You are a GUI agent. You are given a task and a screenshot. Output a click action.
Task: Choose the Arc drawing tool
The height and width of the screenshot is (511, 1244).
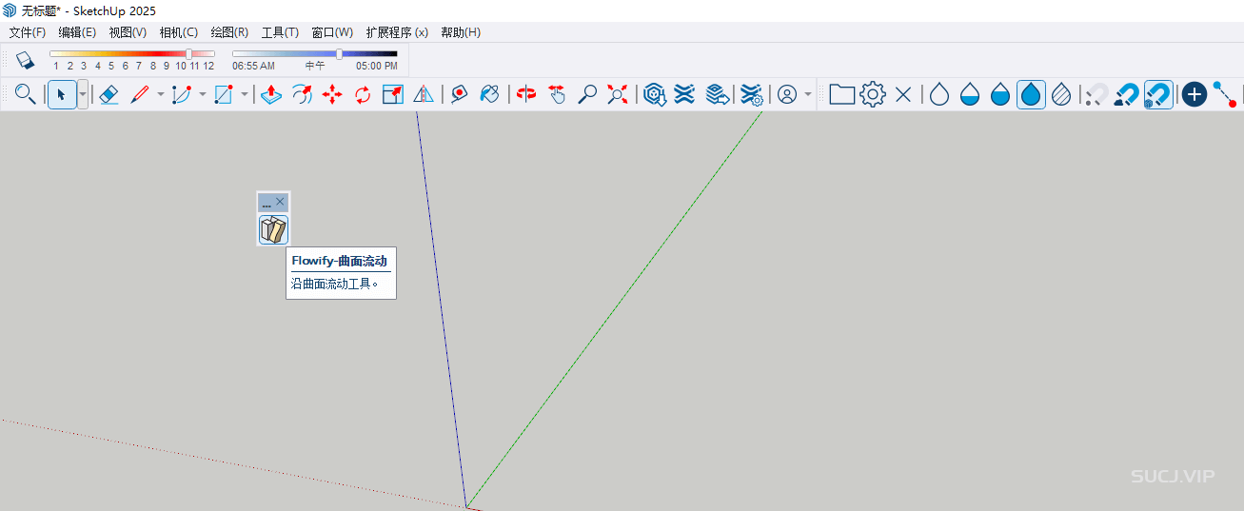[182, 94]
